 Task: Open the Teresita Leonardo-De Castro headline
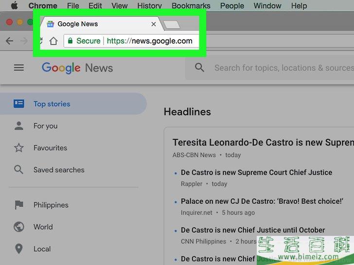coord(263,142)
